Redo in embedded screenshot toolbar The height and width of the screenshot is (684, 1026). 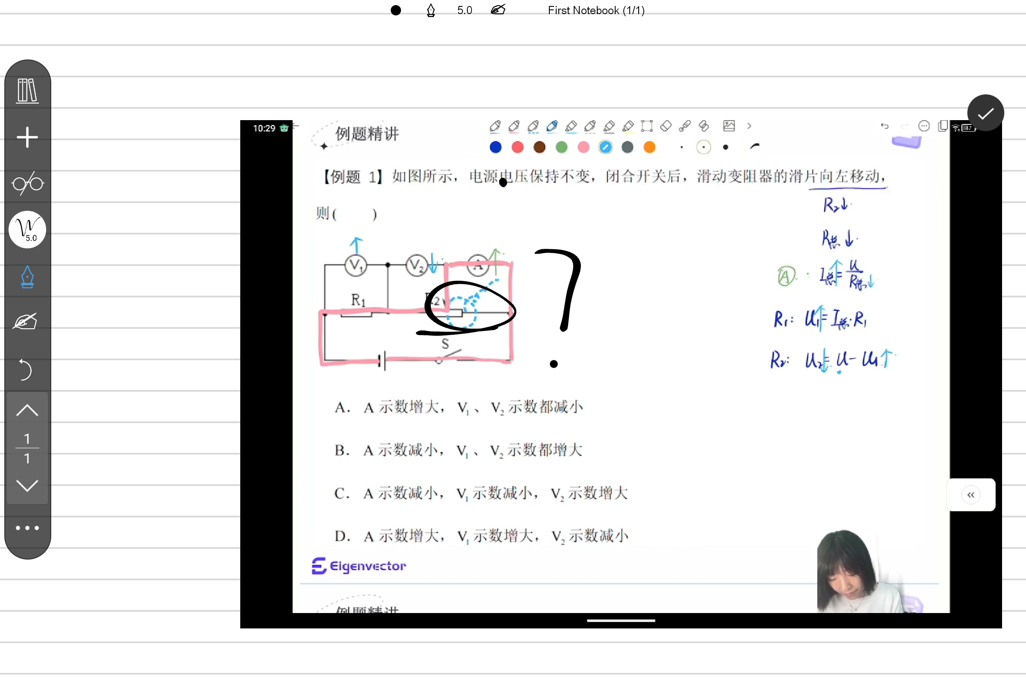click(904, 126)
